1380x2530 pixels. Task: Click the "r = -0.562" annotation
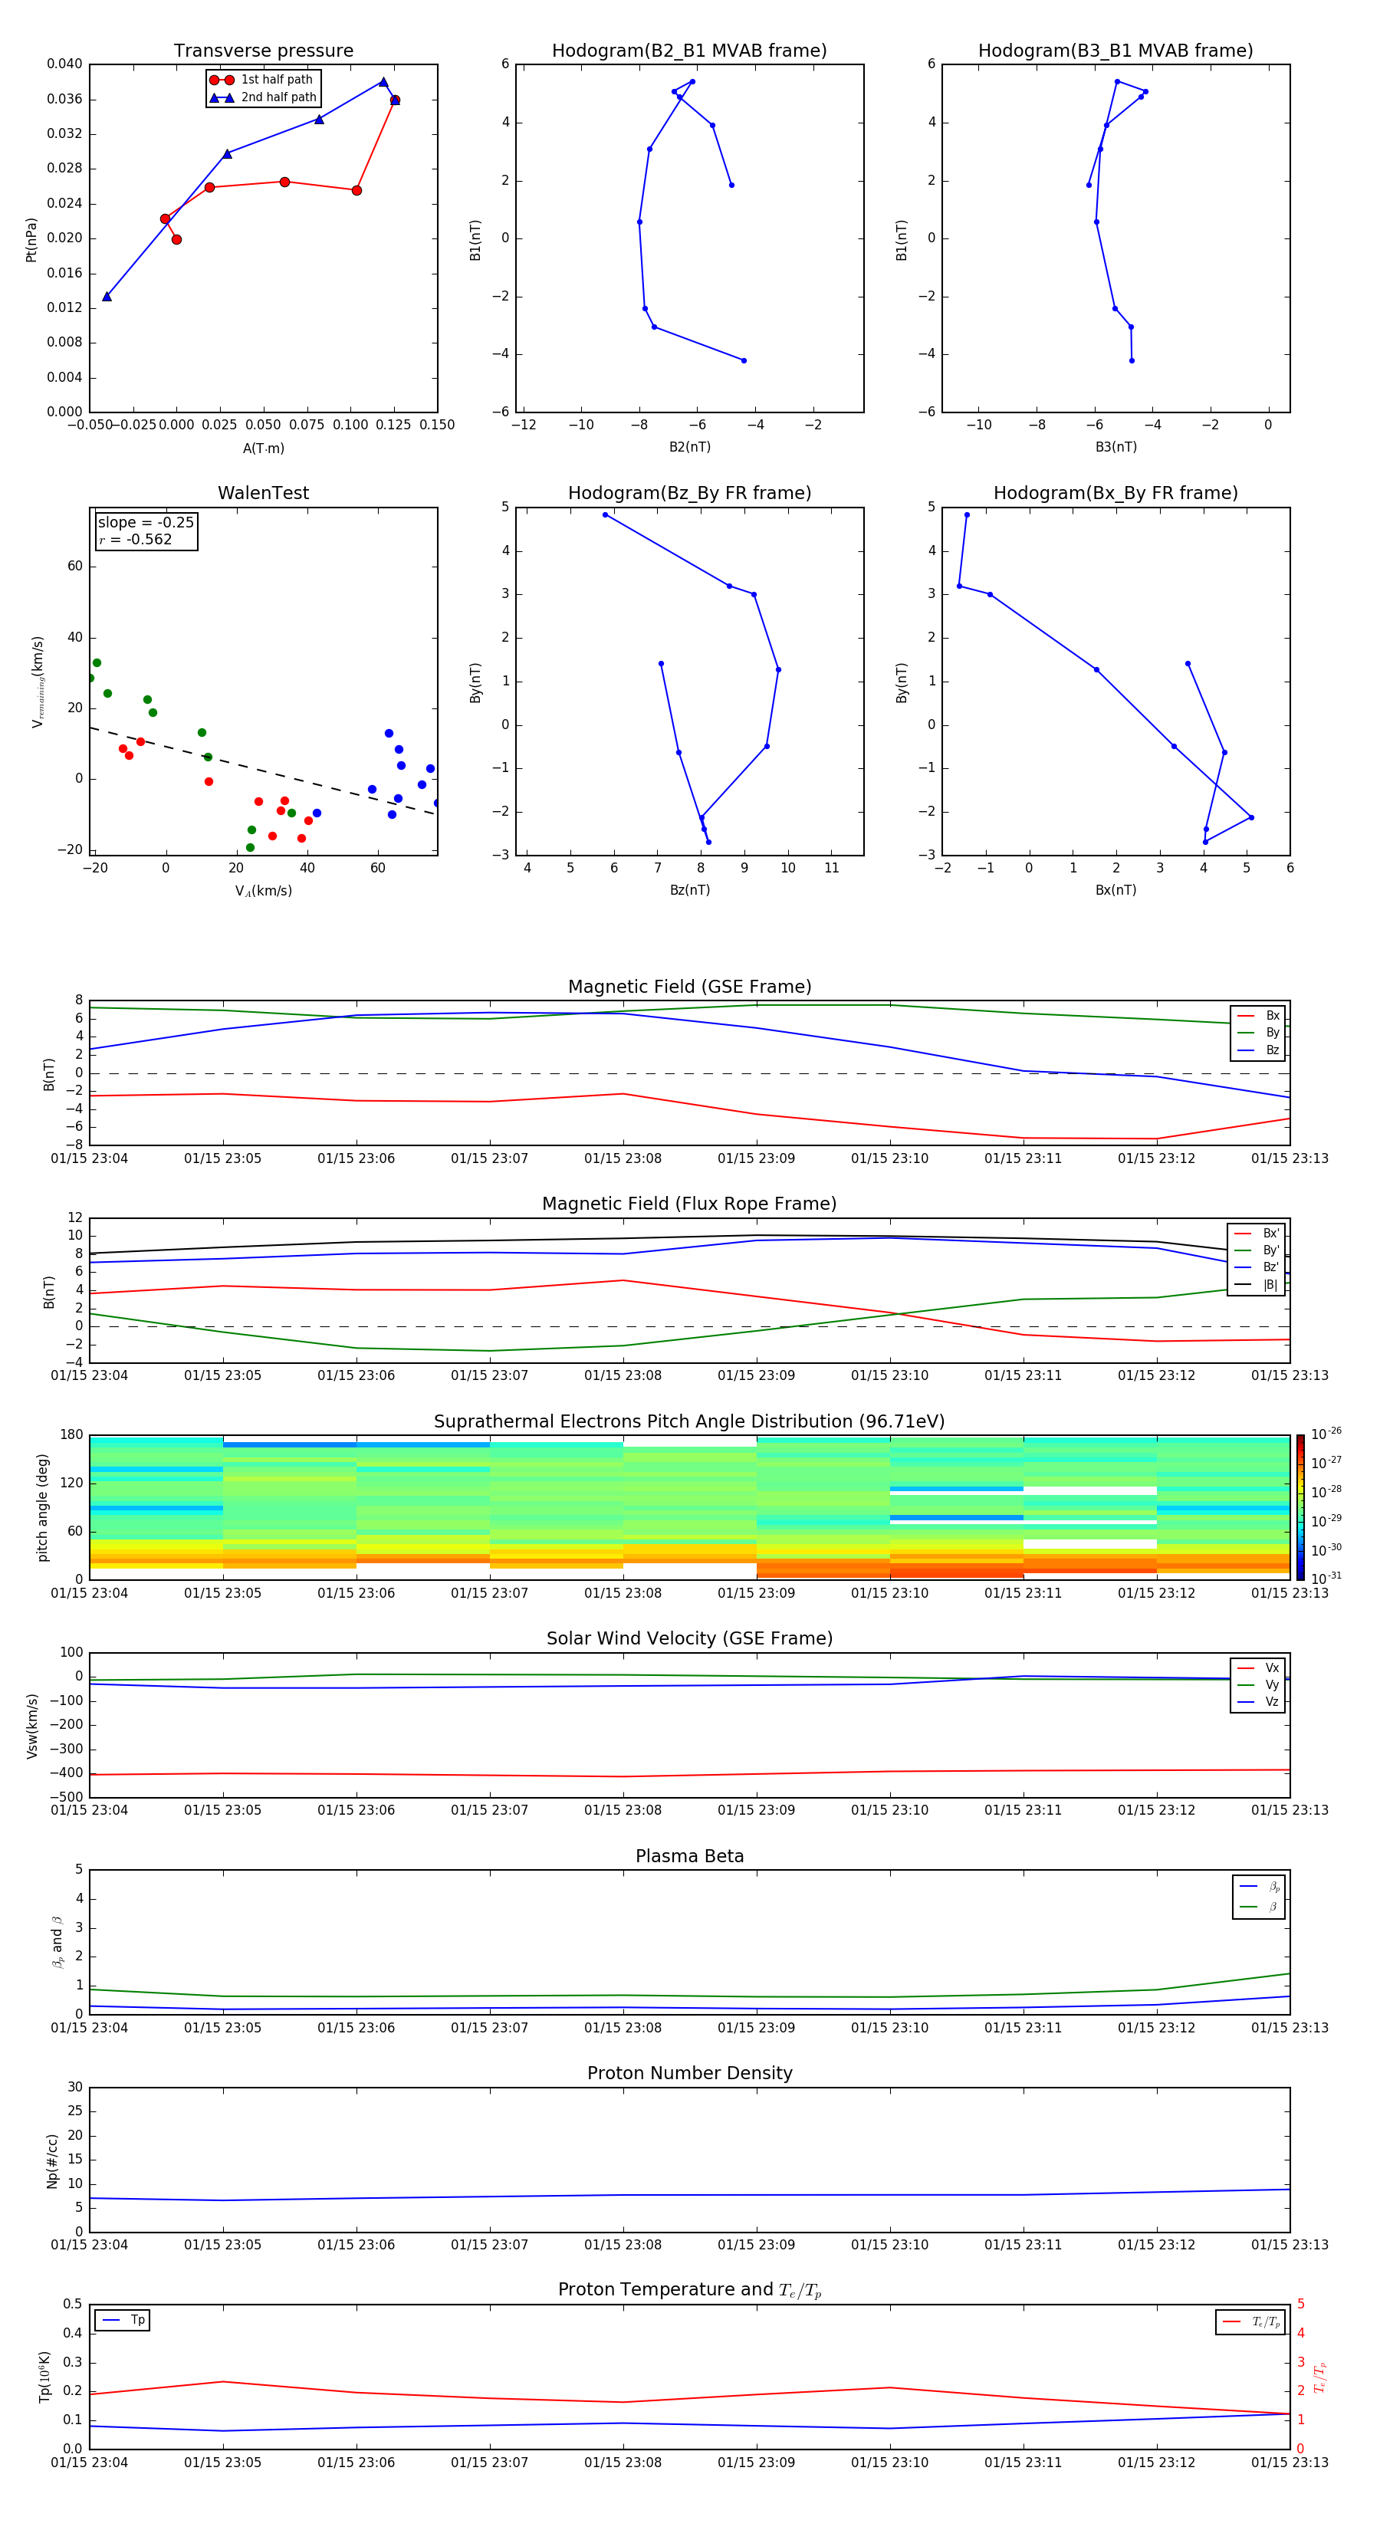click(x=136, y=539)
